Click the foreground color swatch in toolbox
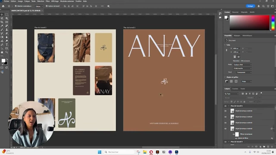The image size is (276, 155). [x=3, y=61]
